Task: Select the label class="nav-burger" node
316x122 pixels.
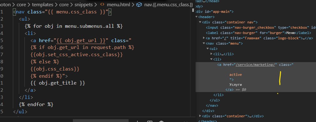Action: (x=258, y=33)
